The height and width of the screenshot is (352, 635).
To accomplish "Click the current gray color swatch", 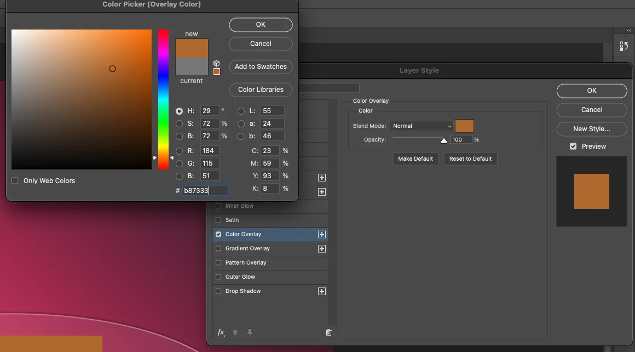I will (192, 67).
